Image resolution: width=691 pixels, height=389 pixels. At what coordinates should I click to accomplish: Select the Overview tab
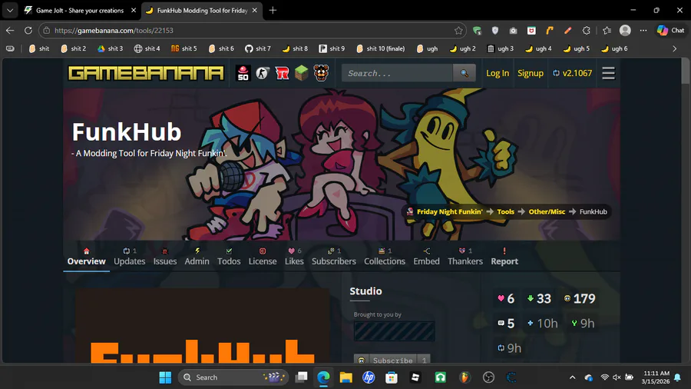coord(86,257)
